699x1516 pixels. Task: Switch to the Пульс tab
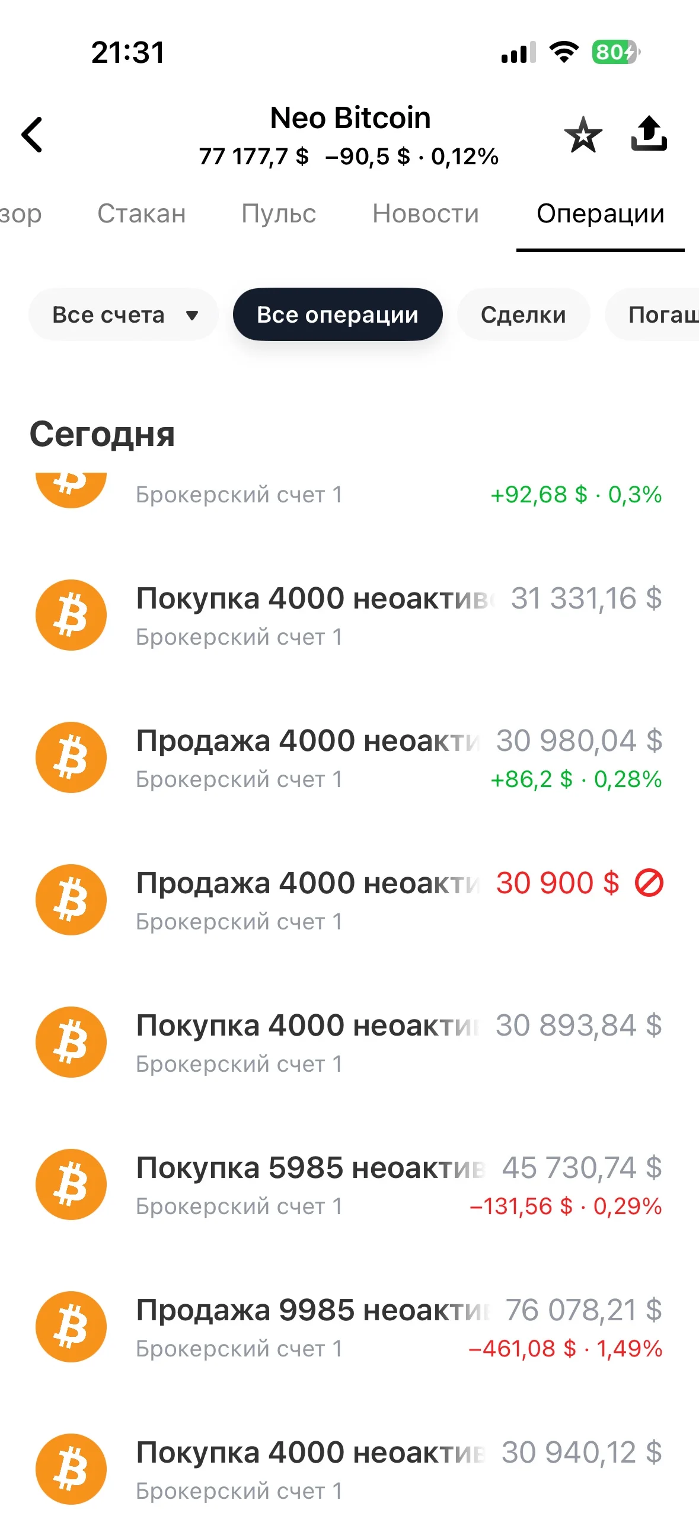click(279, 214)
